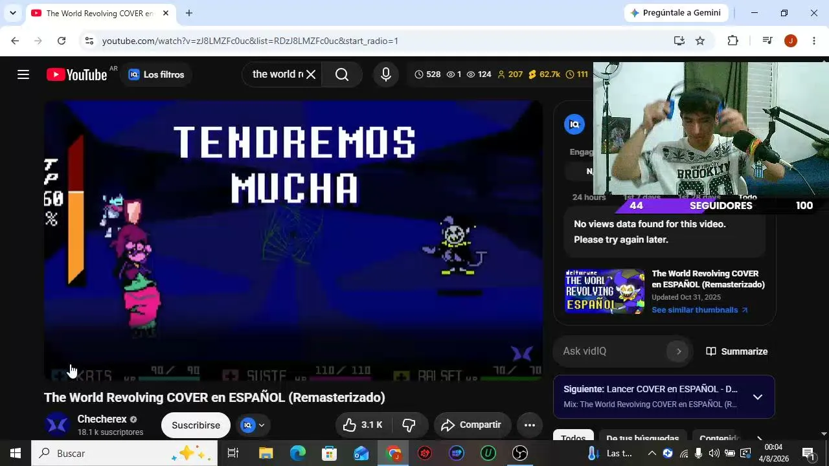Go forward in browser history
This screenshot has height=466, width=829.
[38, 41]
